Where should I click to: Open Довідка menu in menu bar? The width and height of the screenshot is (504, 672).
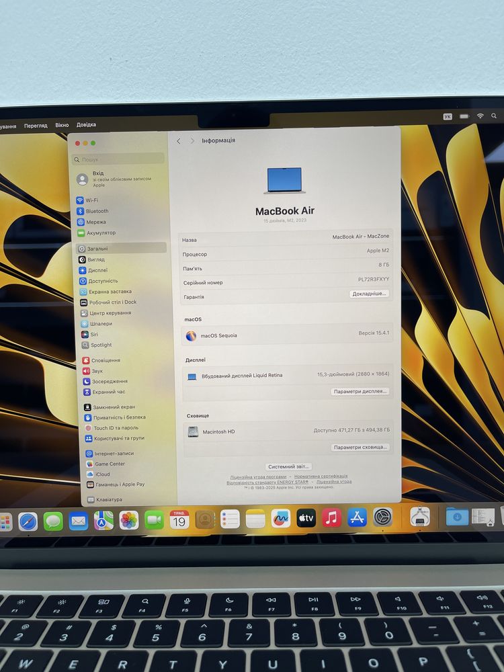pyautogui.click(x=86, y=125)
